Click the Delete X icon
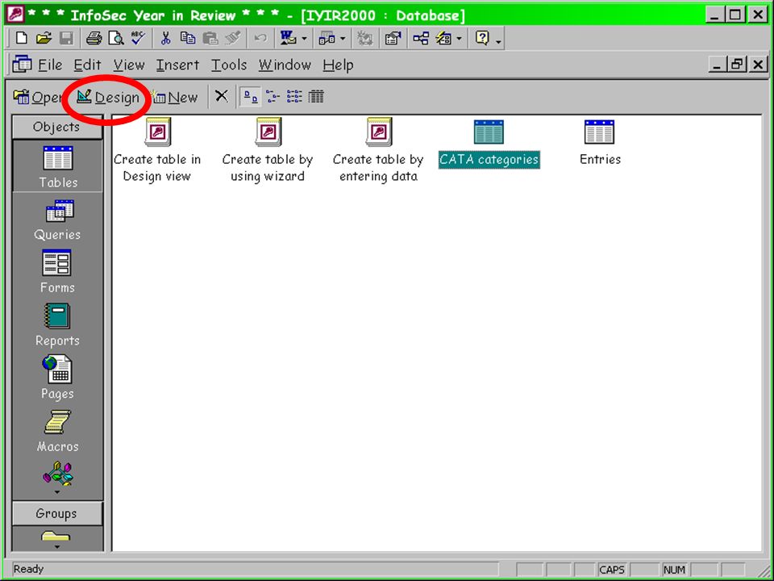The width and height of the screenshot is (774, 581). (x=222, y=96)
